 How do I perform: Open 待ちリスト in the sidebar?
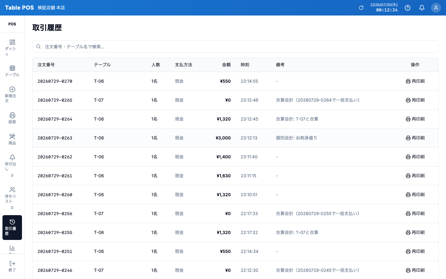[12, 198]
